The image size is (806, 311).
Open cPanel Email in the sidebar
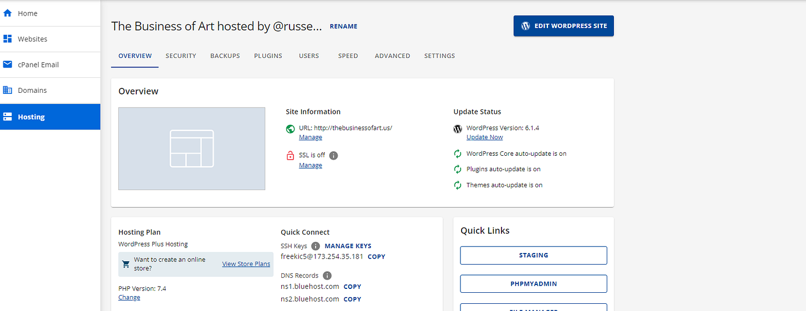click(x=50, y=65)
